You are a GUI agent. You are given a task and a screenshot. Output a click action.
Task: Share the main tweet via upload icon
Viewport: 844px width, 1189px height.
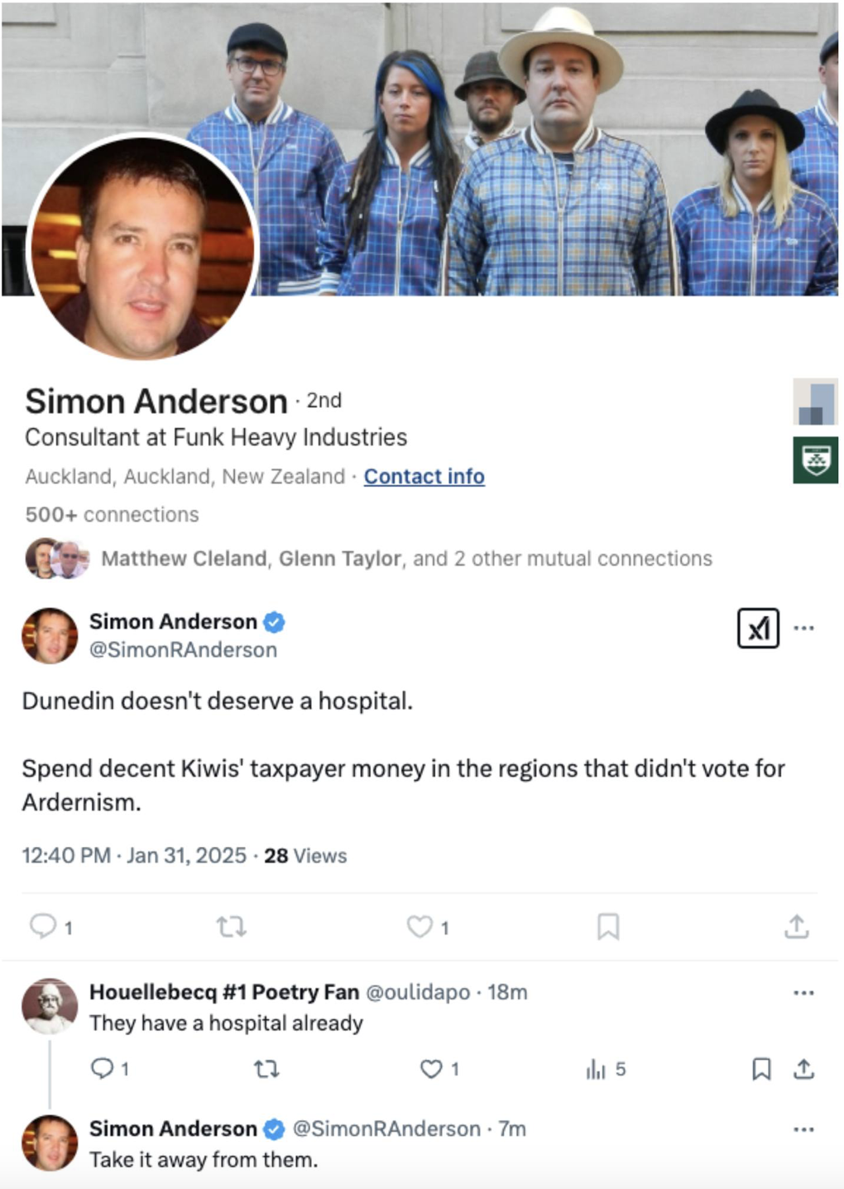[796, 926]
